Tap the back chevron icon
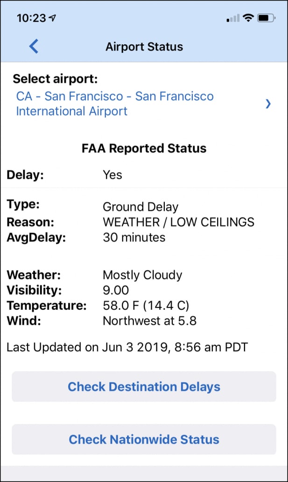Viewport: 288px width, 482px height. [x=34, y=46]
